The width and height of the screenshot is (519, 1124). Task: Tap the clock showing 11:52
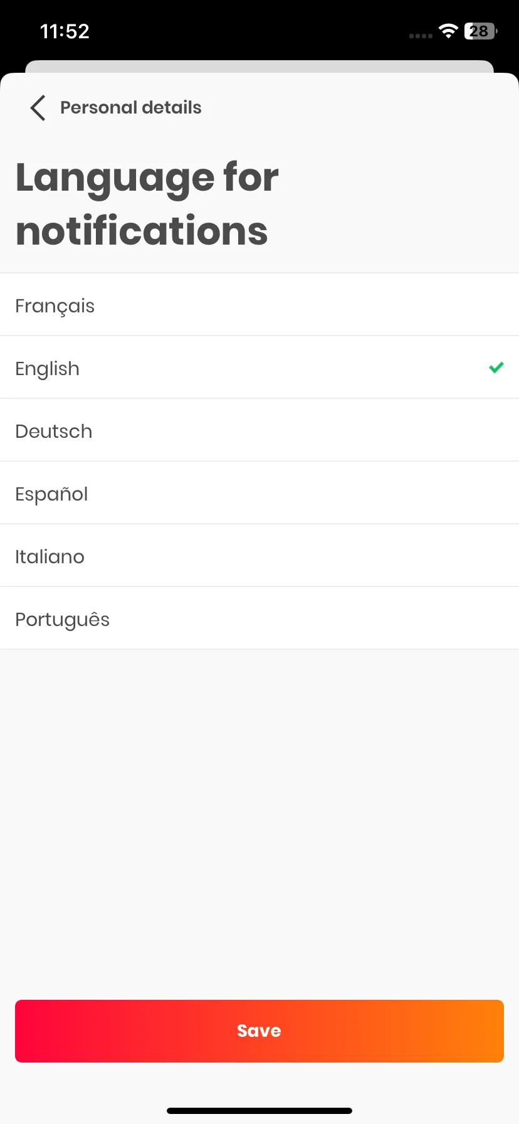pos(65,31)
